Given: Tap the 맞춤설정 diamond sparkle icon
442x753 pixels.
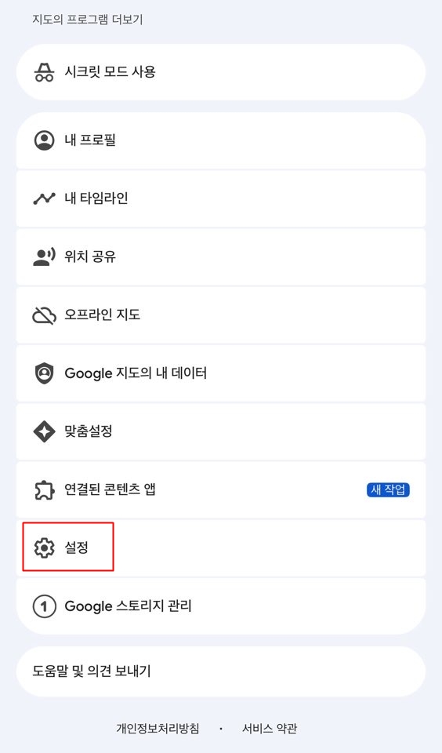Looking at the screenshot, I should [44, 431].
